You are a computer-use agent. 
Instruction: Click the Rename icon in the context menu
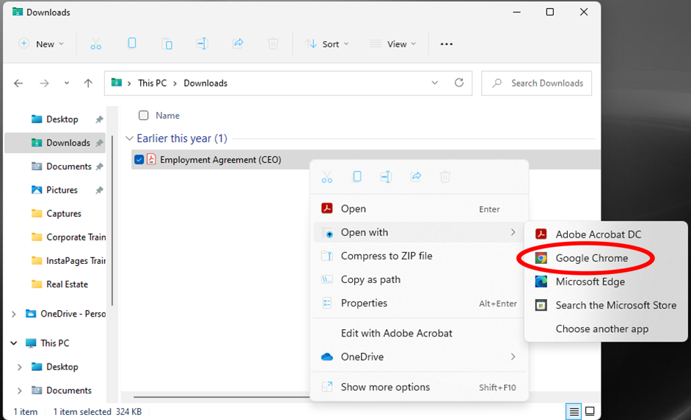(x=386, y=177)
